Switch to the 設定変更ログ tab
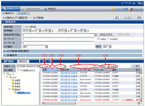 24,13
